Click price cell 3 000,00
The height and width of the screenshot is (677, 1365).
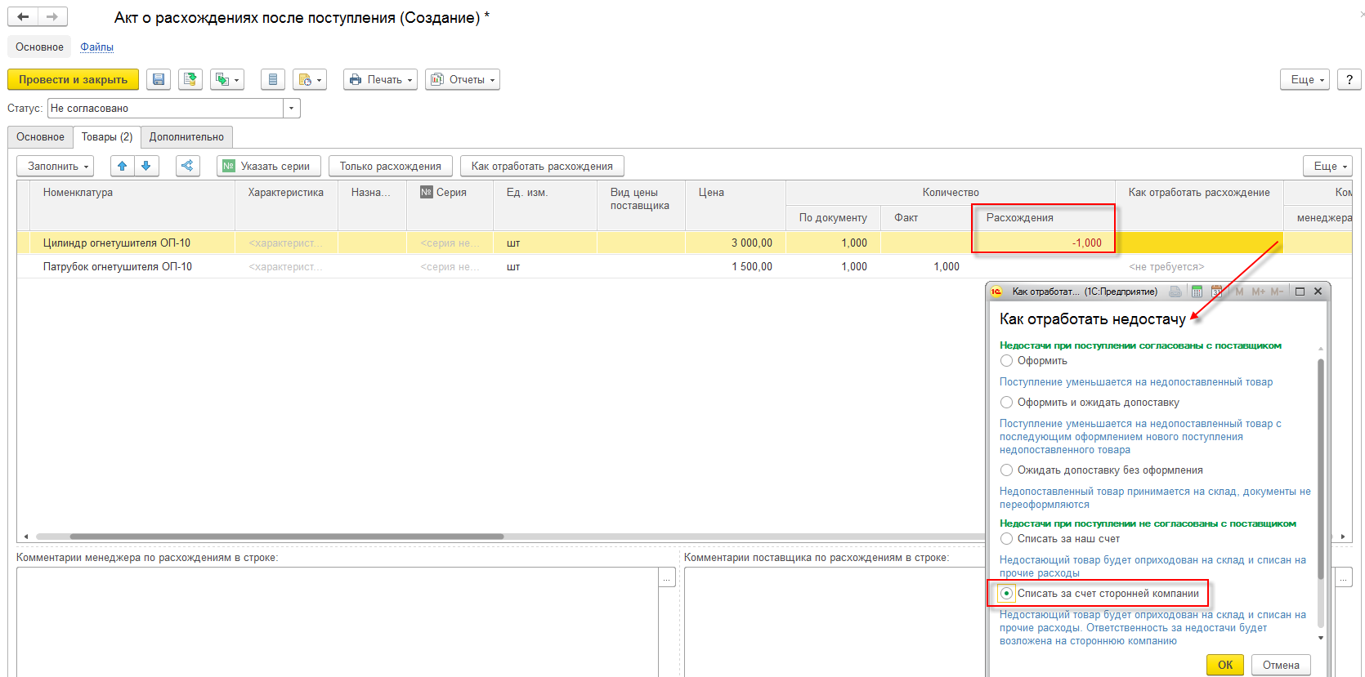click(736, 243)
